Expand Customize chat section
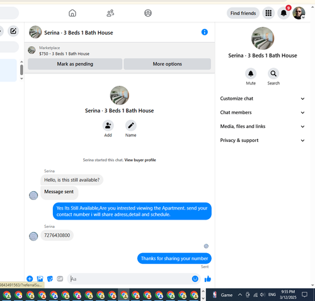The image size is (315, 301). [x=262, y=98]
